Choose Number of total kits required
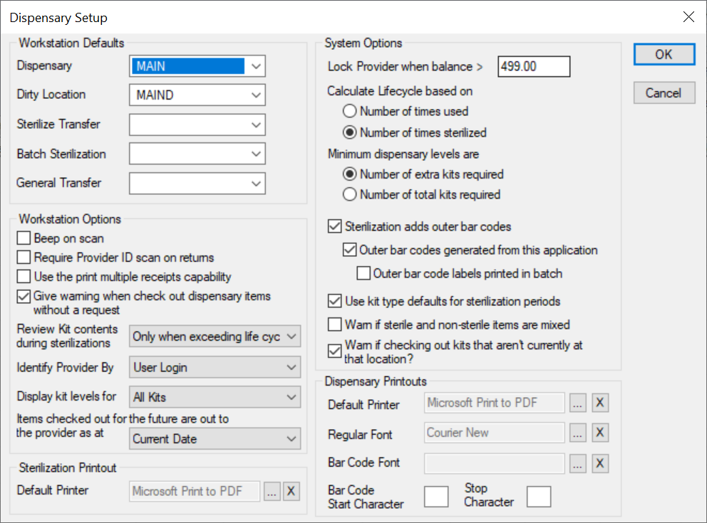The image size is (707, 523). pyautogui.click(x=349, y=194)
